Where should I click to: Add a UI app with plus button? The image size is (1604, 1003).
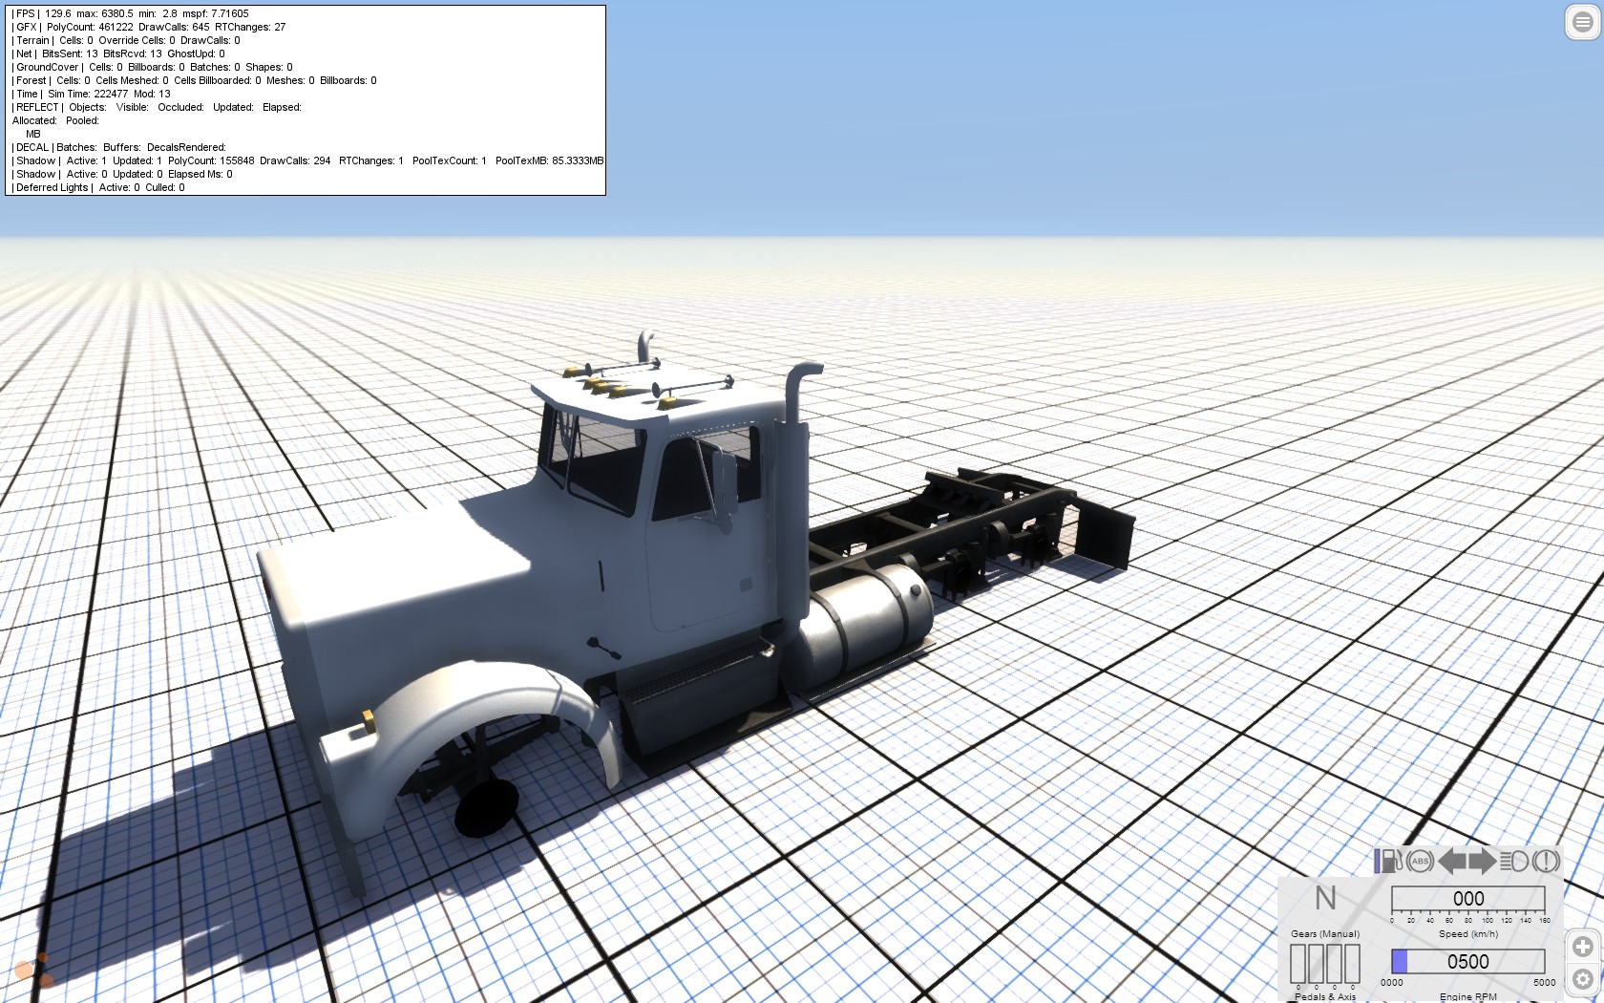tap(1583, 947)
